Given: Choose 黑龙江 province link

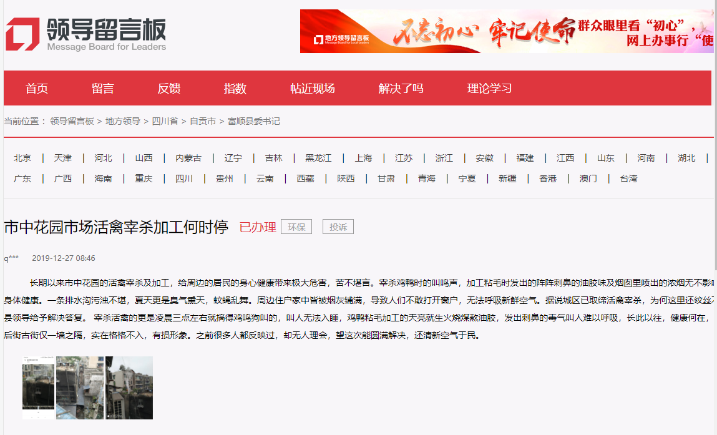Looking at the screenshot, I should [318, 158].
